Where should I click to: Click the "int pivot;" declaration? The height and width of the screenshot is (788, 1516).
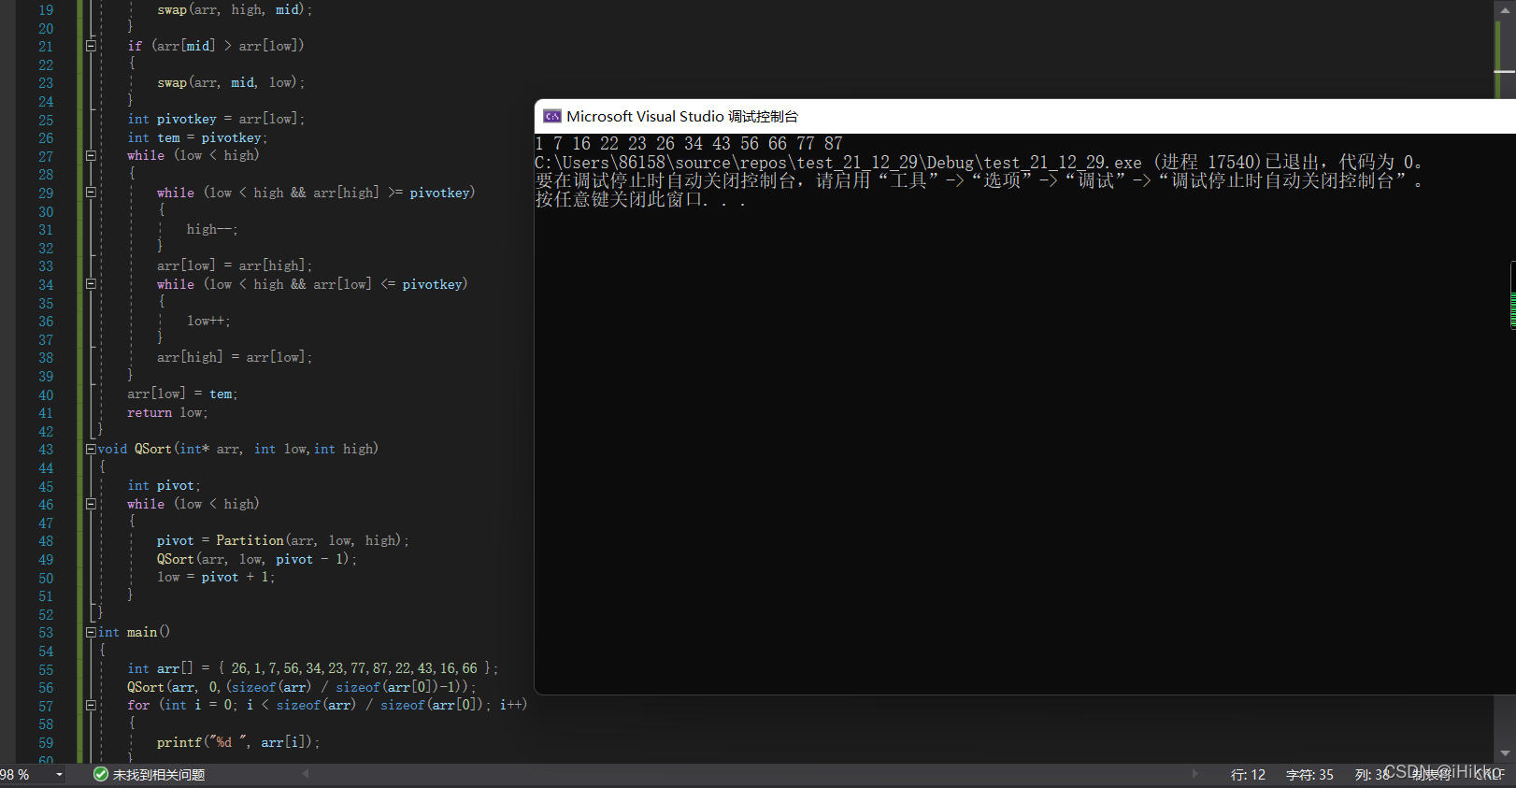click(164, 485)
